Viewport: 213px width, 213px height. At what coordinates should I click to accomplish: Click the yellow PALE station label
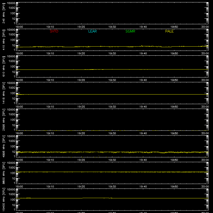[169, 31]
